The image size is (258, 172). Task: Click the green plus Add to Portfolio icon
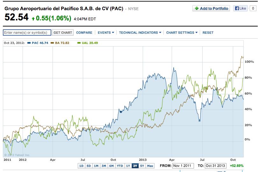coord(197,8)
